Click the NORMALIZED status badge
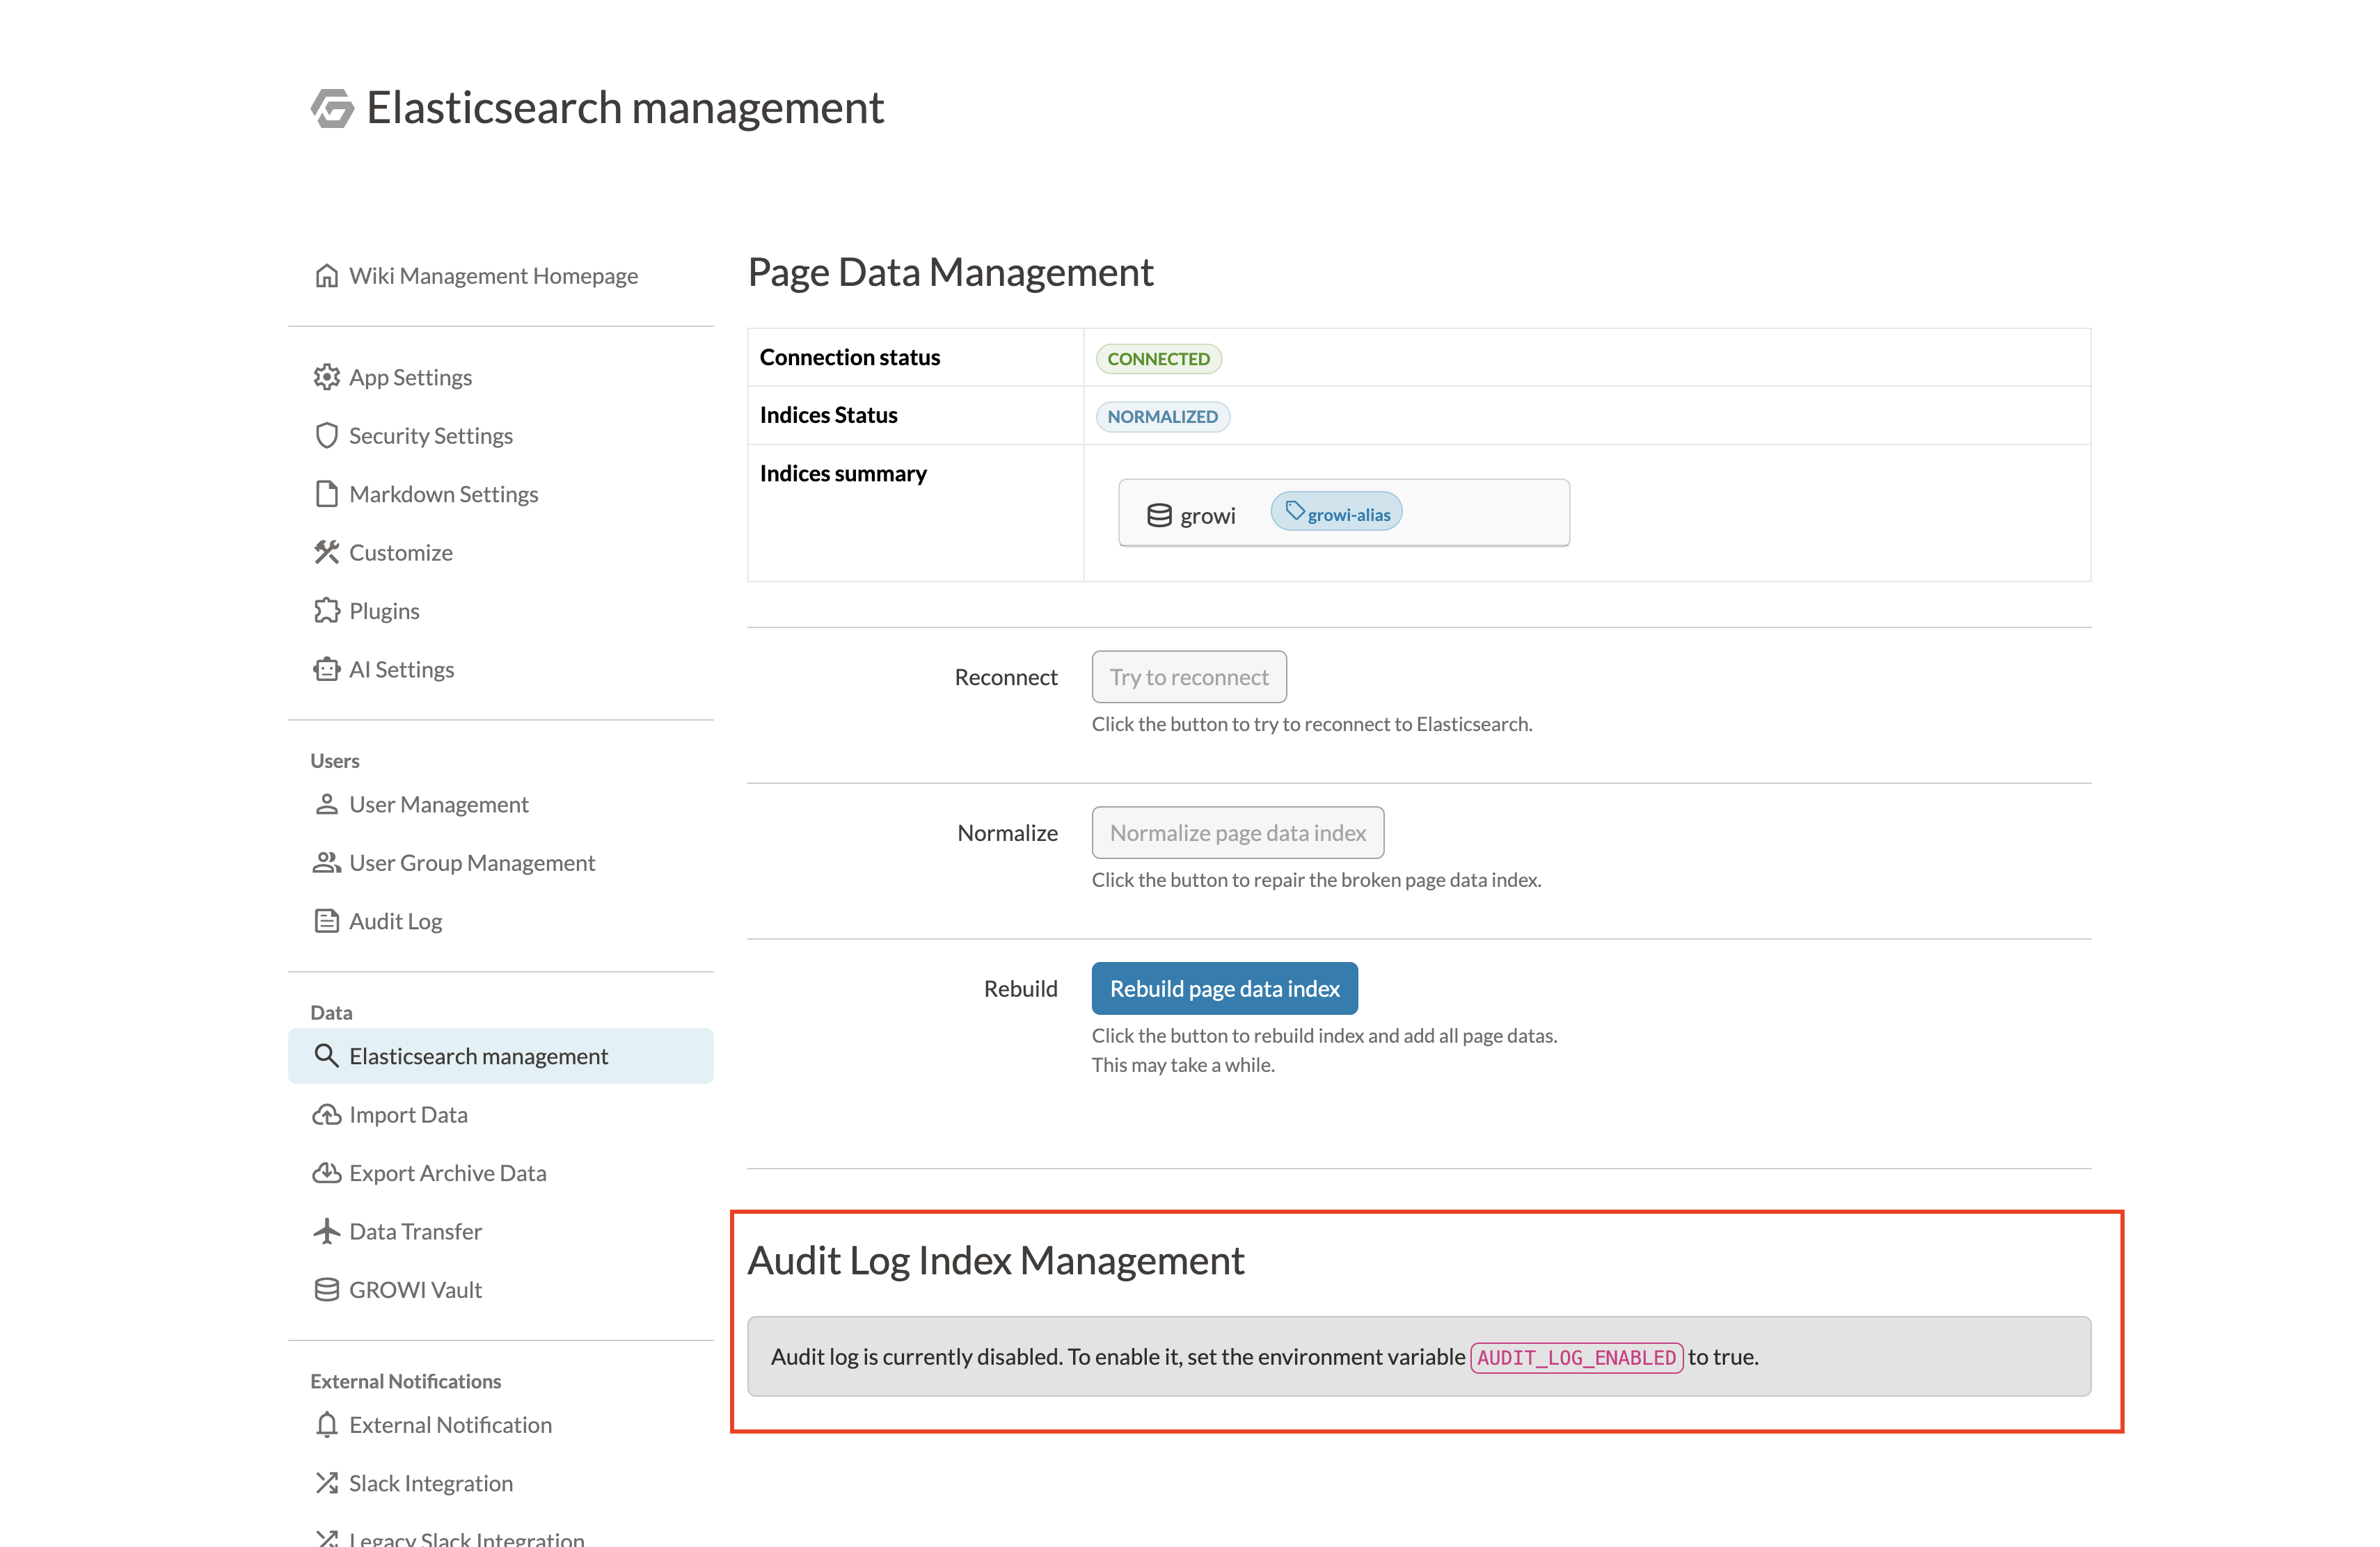Viewport: 2380px width, 1547px height. pyautogui.click(x=1163, y=417)
